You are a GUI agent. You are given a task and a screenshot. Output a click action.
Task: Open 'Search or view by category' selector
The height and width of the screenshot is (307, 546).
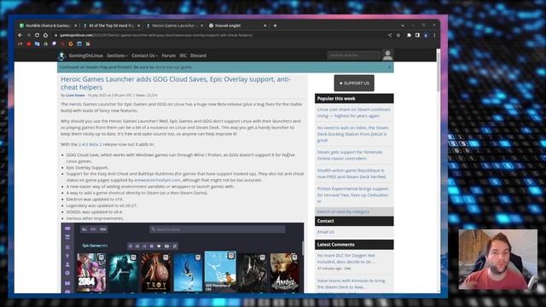point(354,211)
